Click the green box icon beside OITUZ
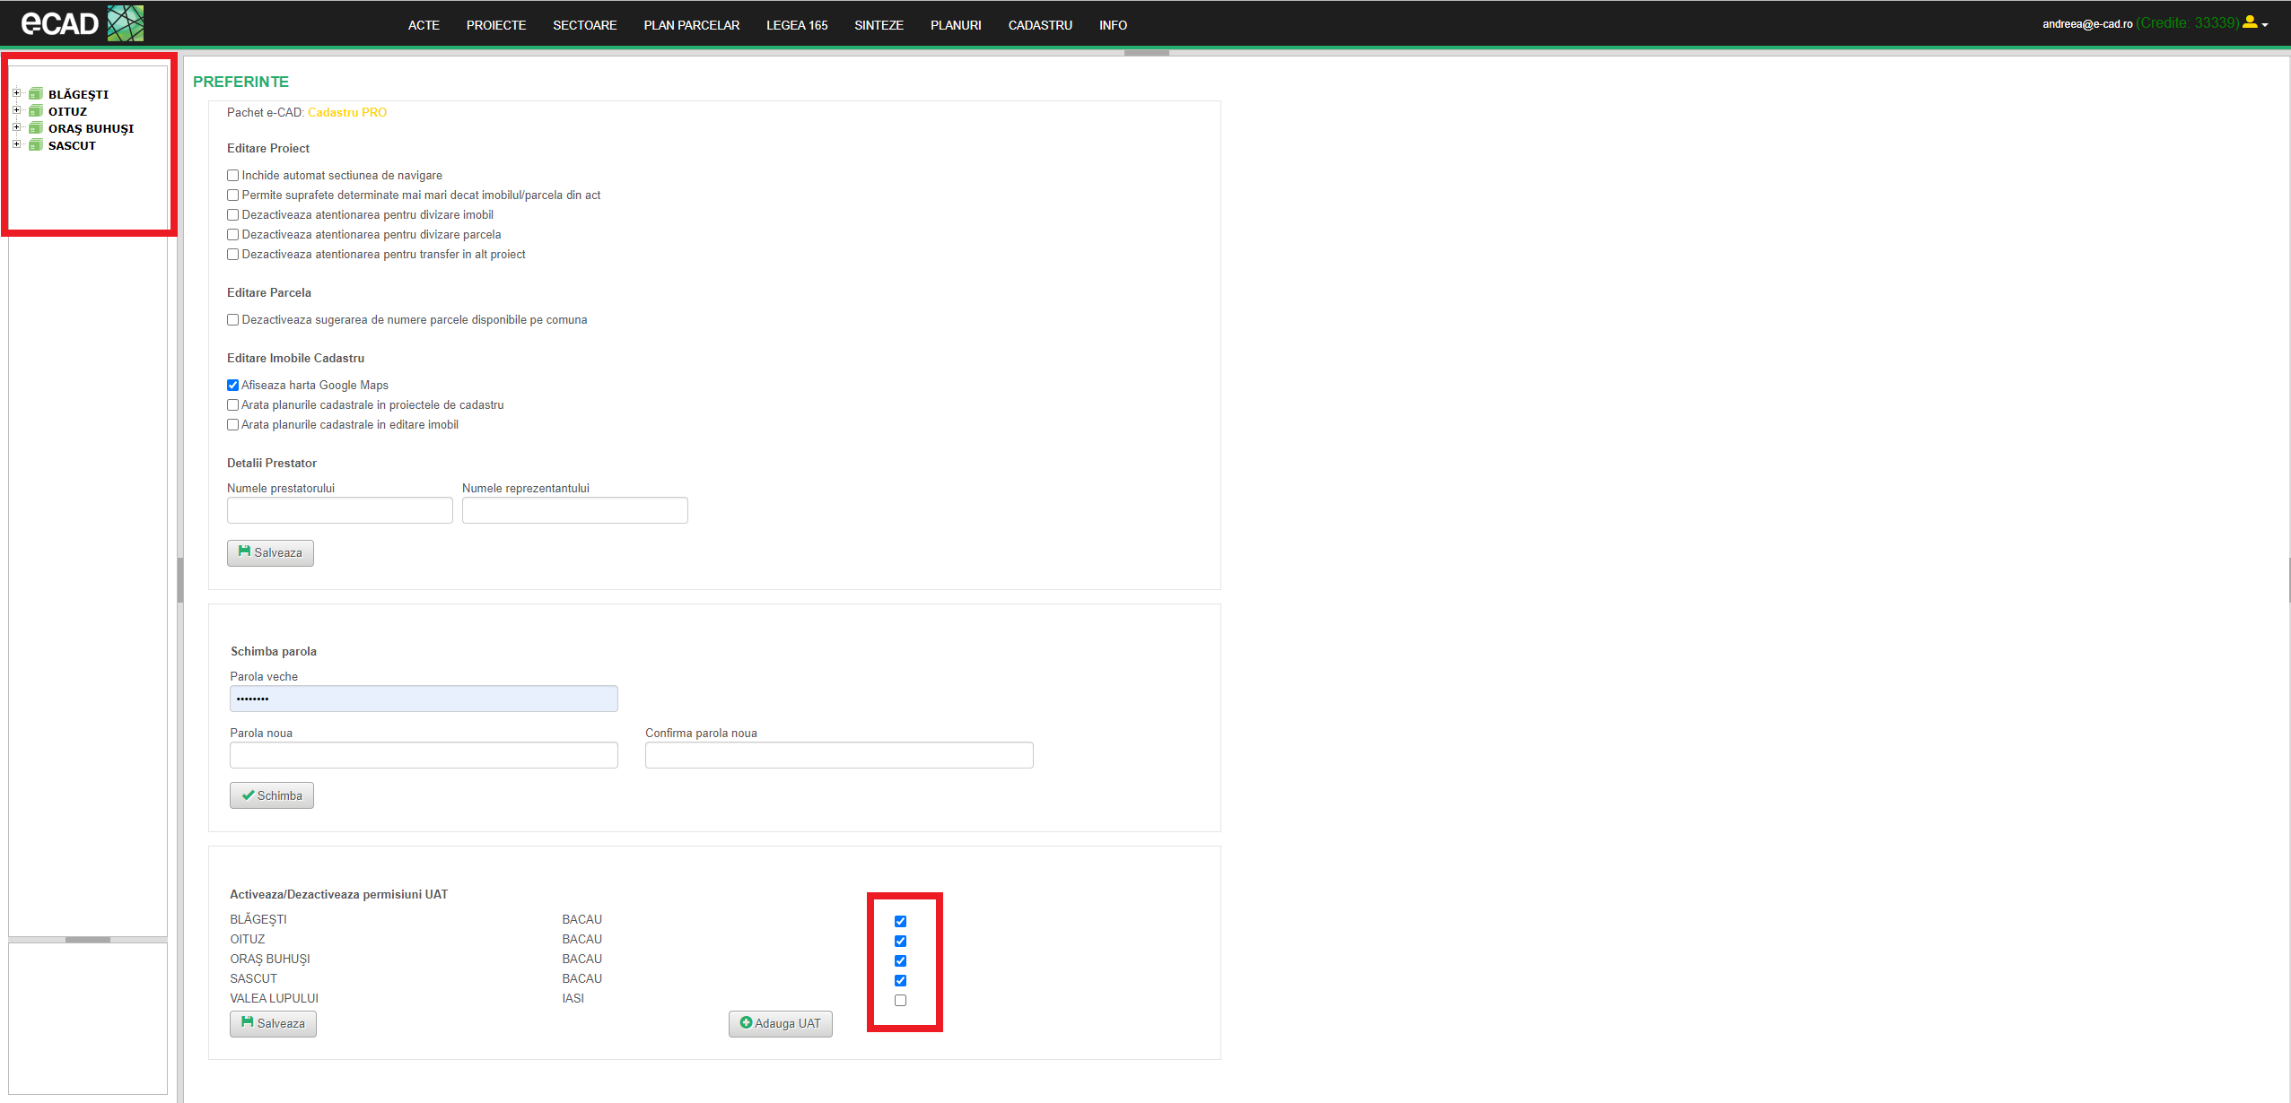The image size is (2291, 1103). [36, 111]
